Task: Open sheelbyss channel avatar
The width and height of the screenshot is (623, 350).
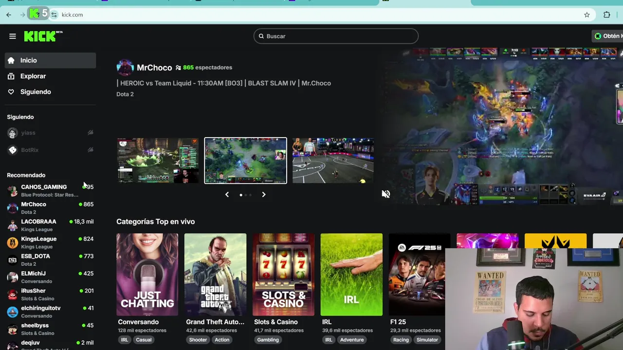Action: pos(13,329)
